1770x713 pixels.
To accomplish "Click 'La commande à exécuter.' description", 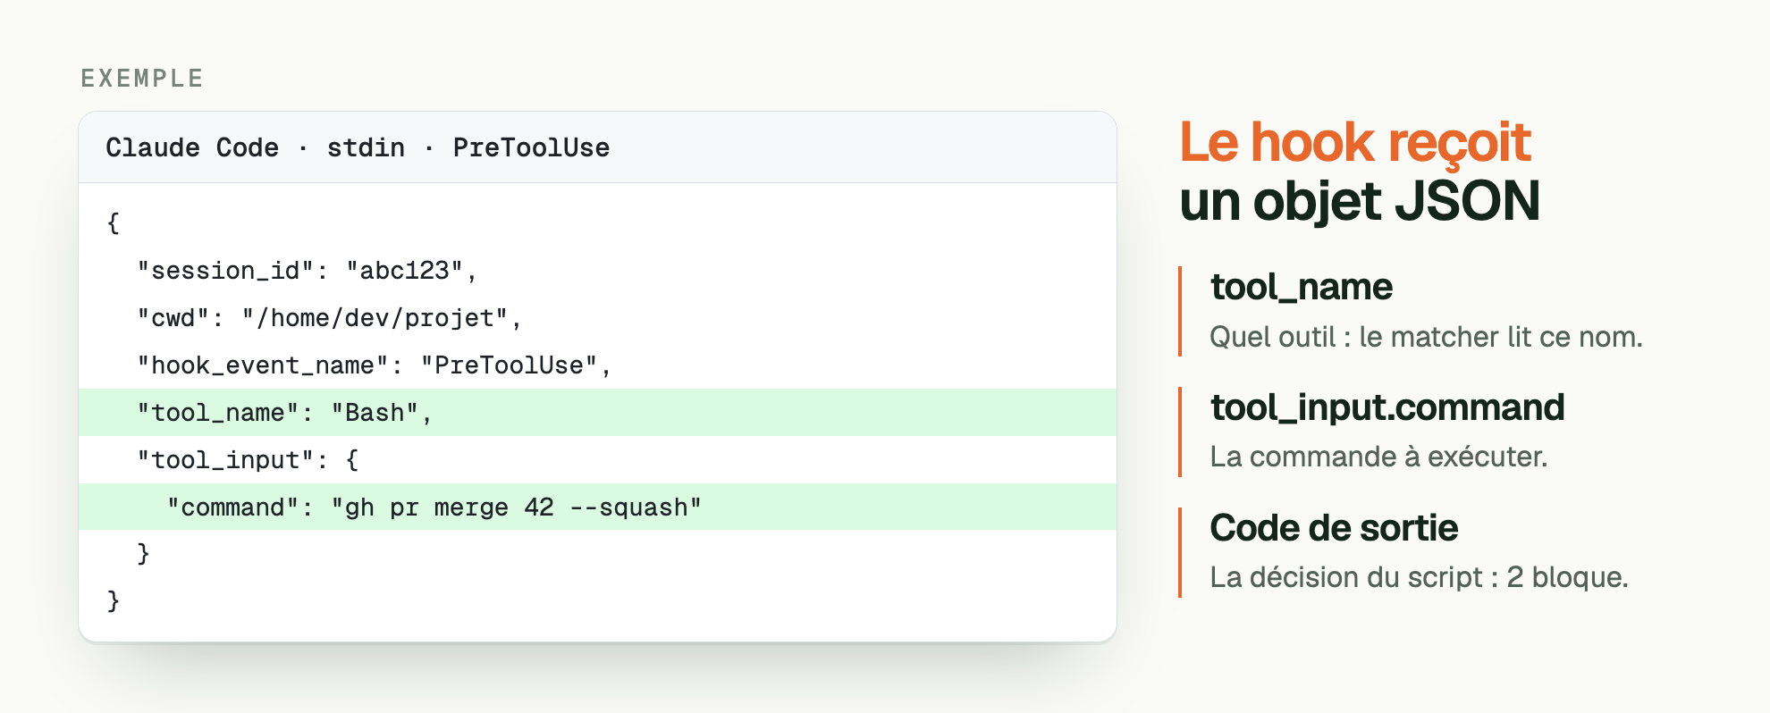I will (1378, 457).
